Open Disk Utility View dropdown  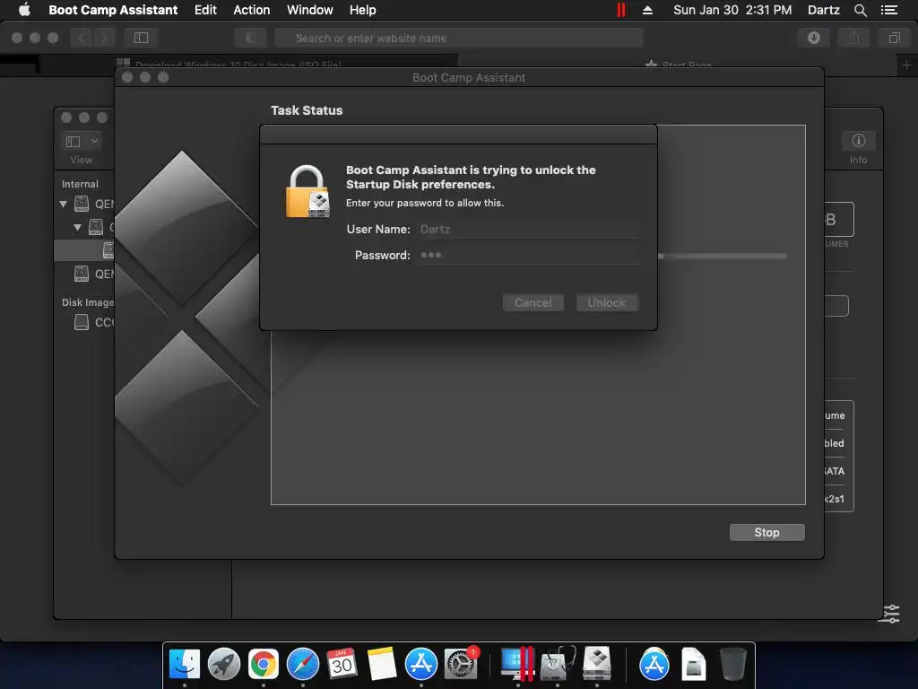pos(82,141)
